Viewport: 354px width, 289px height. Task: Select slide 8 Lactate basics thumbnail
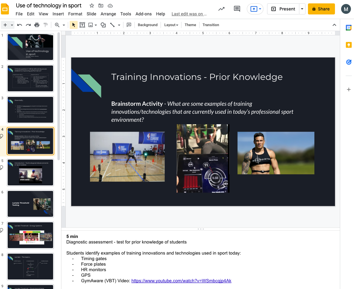[30, 267]
